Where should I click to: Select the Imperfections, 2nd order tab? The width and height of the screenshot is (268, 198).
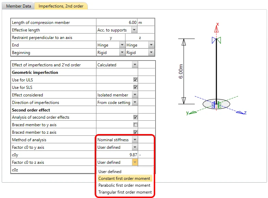(x=61, y=6)
